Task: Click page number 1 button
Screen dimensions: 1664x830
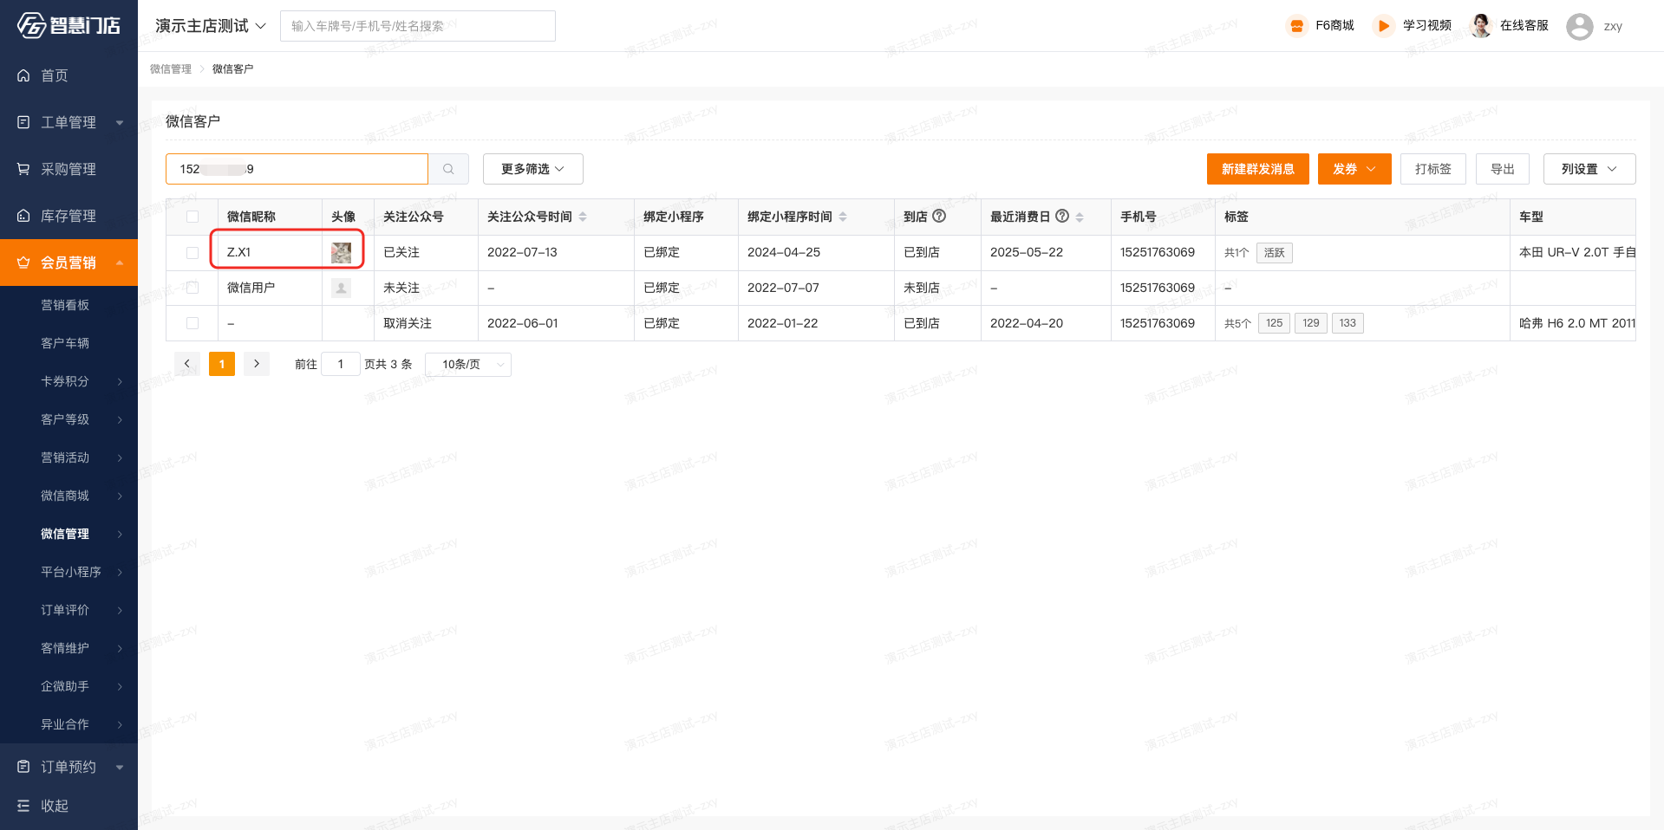Action: pyautogui.click(x=222, y=364)
